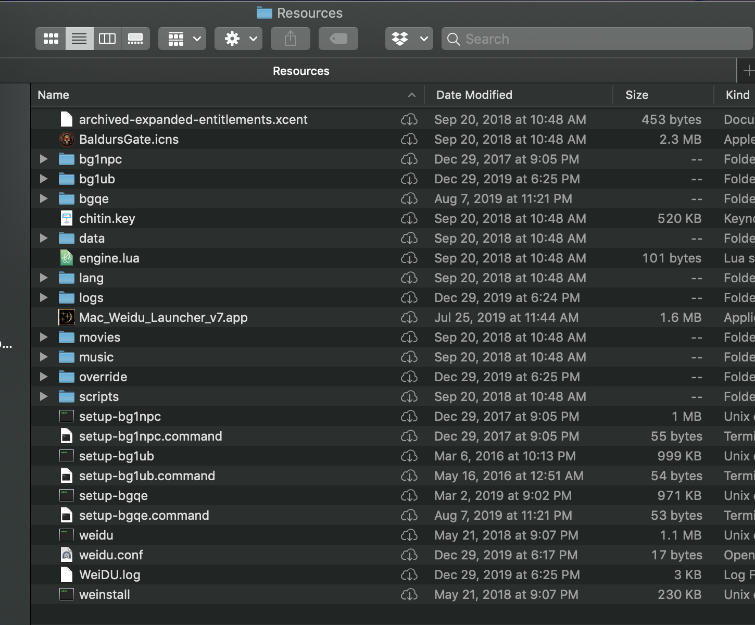Select the setup-bg1ub.command file icon
The height and width of the screenshot is (625, 755).
[67, 476]
